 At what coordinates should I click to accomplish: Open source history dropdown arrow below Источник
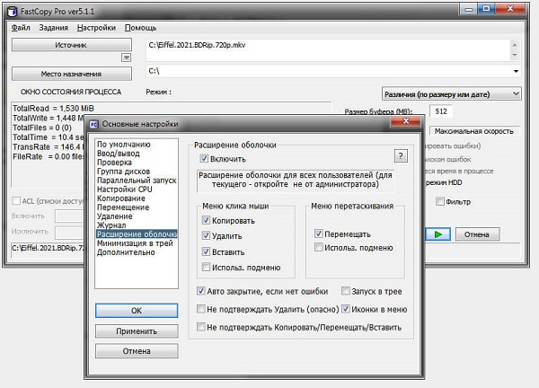point(127,57)
